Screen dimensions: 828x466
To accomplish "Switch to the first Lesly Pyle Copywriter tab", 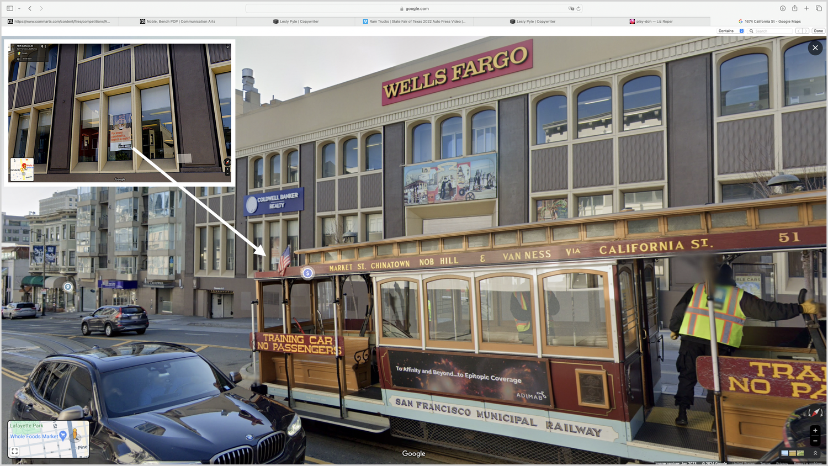I will click(296, 22).
